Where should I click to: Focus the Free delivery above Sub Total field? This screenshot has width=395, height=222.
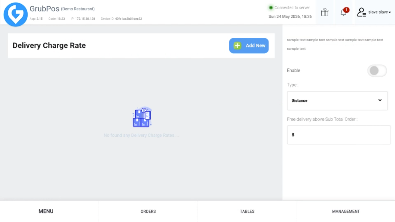(x=339, y=135)
